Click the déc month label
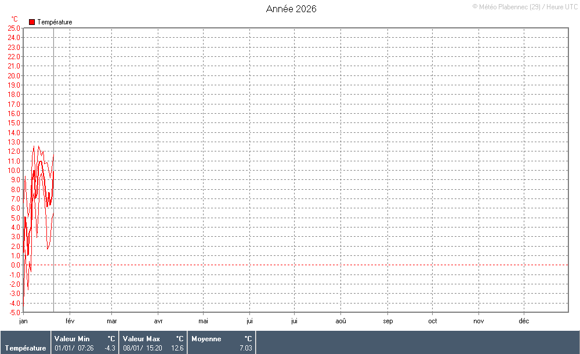The width and height of the screenshot is (580, 354). point(524,320)
